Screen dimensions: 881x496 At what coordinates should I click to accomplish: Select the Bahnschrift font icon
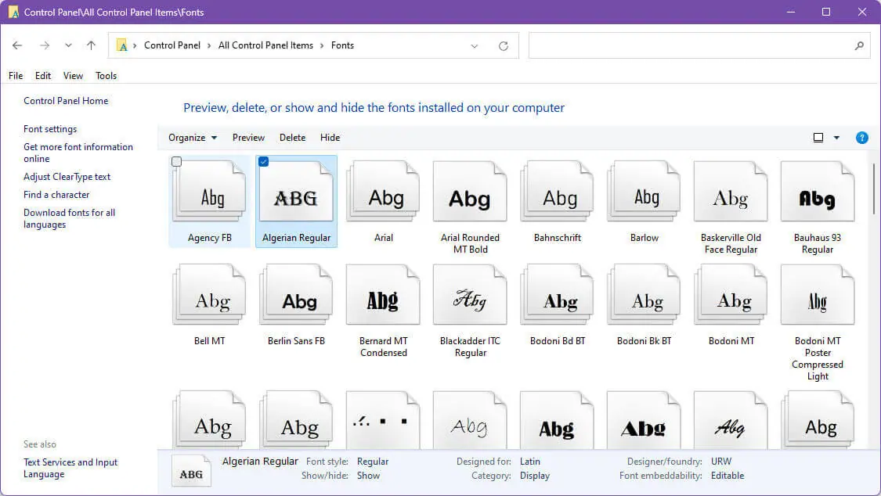pyautogui.click(x=557, y=192)
